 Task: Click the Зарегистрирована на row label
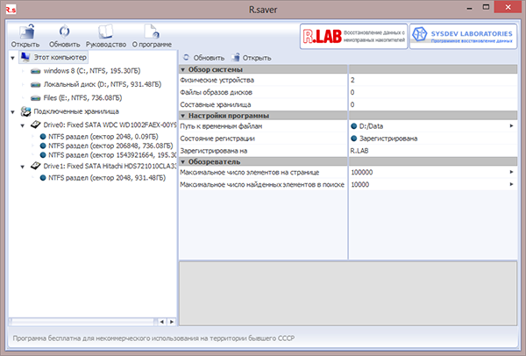214,151
